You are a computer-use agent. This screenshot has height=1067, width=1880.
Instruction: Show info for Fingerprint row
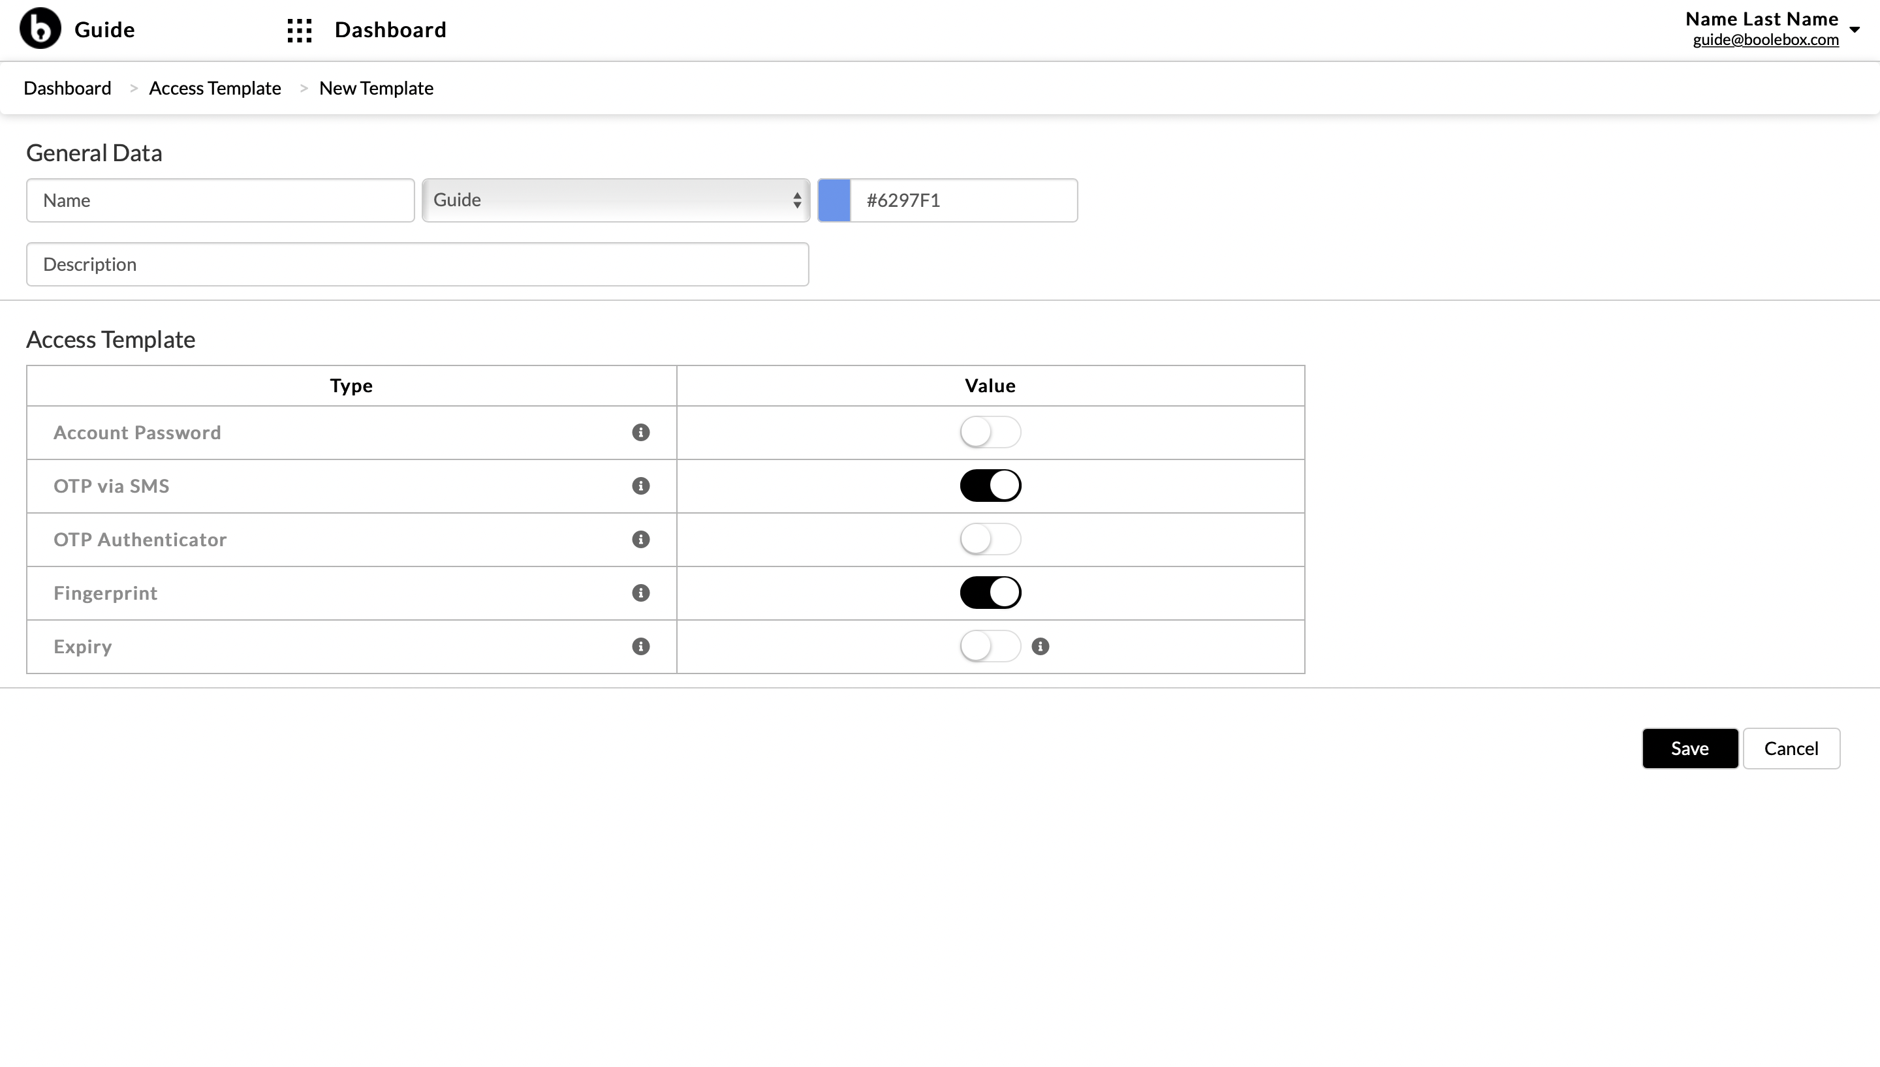click(x=640, y=593)
